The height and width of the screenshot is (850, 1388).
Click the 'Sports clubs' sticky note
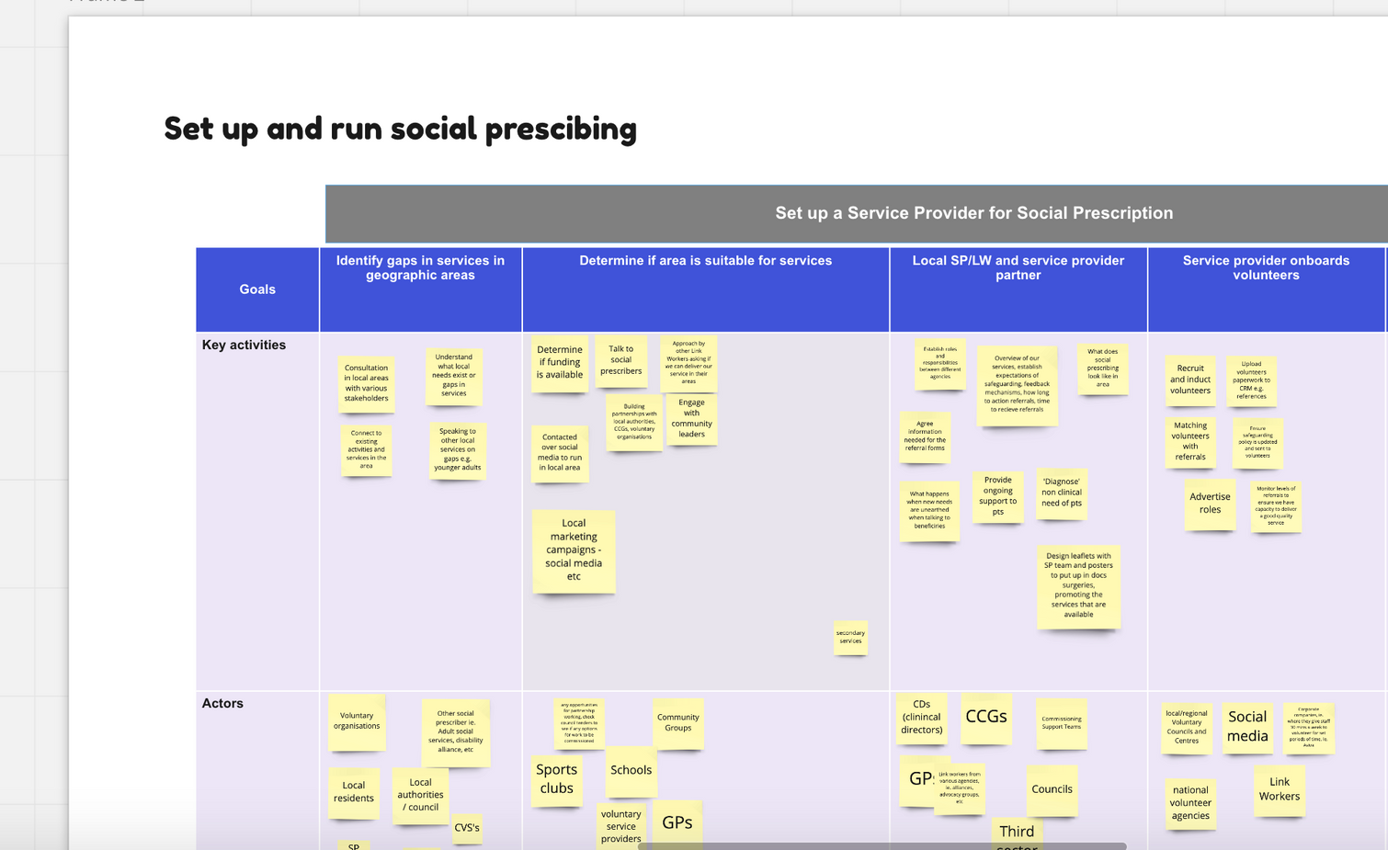click(x=556, y=780)
